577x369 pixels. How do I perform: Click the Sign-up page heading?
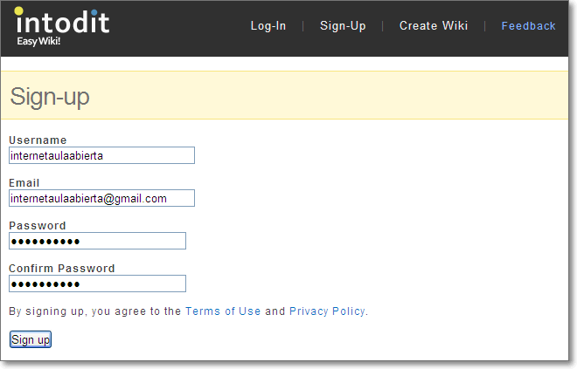50,97
